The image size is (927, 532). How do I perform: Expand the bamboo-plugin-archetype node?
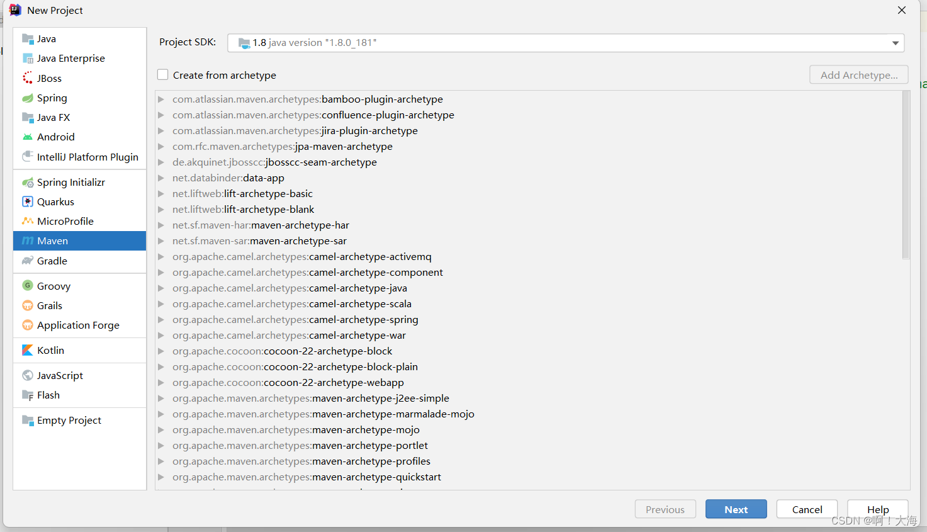pyautogui.click(x=161, y=99)
